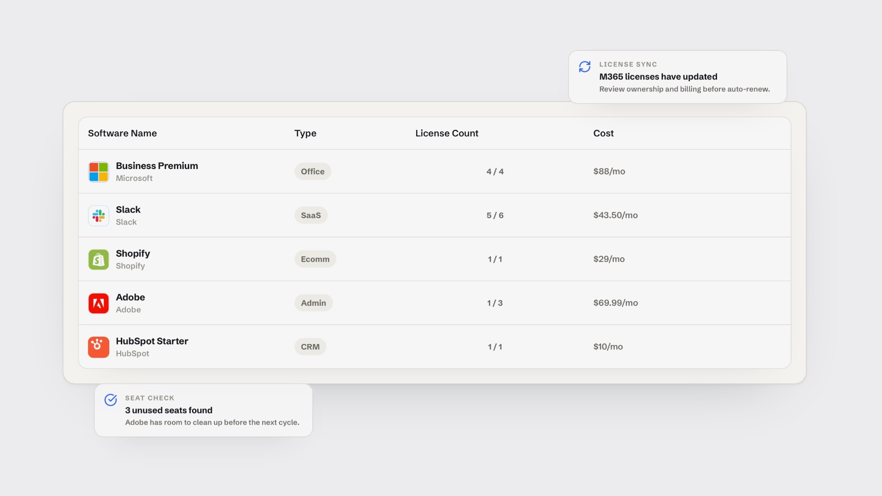Viewport: 882px width, 496px height.
Task: Click the Microsoft vendor label
Action: pyautogui.click(x=134, y=178)
